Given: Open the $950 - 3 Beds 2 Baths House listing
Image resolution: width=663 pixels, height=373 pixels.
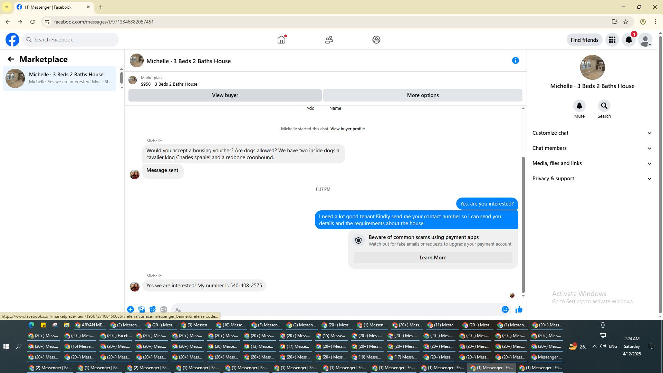Looking at the screenshot, I should (x=169, y=84).
